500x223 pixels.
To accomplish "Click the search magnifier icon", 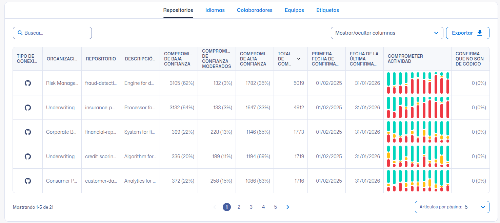I will pyautogui.click(x=20, y=33).
